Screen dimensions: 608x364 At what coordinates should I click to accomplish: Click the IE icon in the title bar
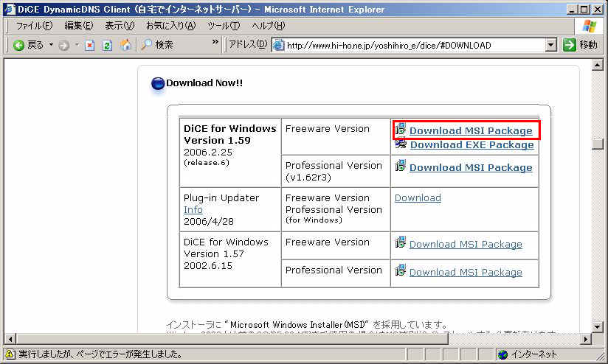click(x=9, y=9)
